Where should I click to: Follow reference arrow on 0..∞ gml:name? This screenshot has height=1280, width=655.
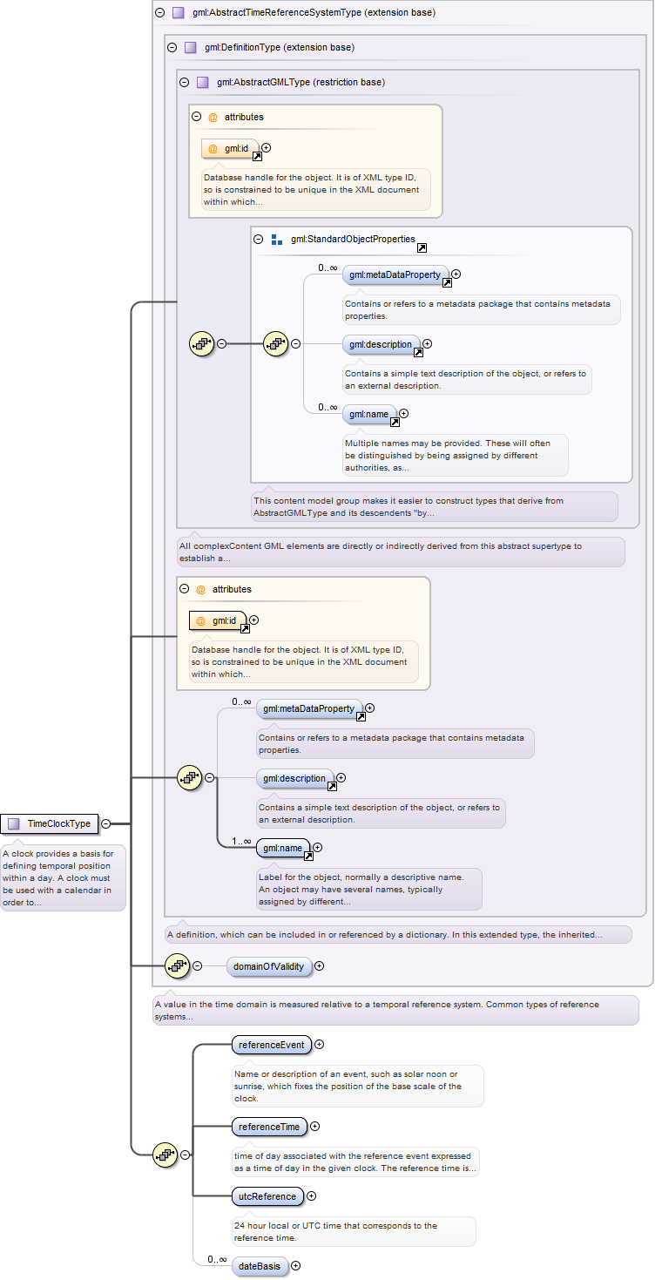pyautogui.click(x=395, y=422)
